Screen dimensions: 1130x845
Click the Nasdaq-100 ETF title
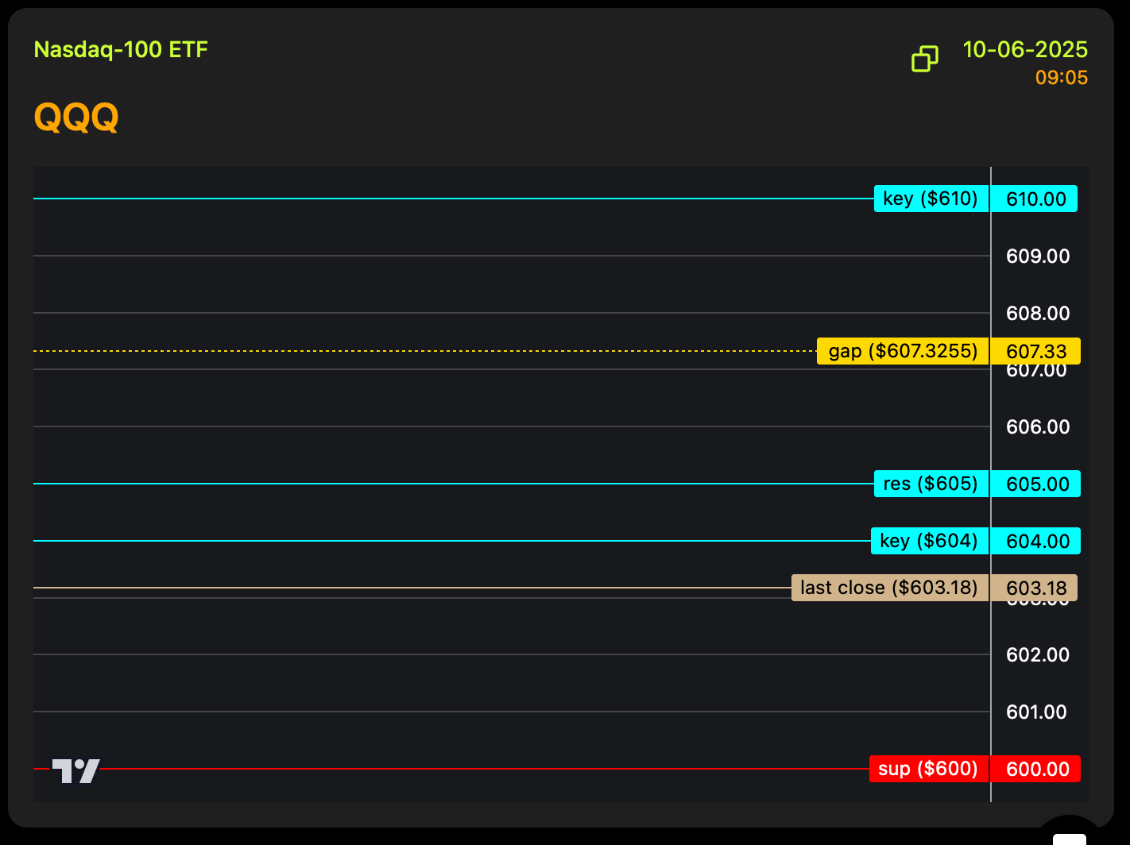coord(121,50)
